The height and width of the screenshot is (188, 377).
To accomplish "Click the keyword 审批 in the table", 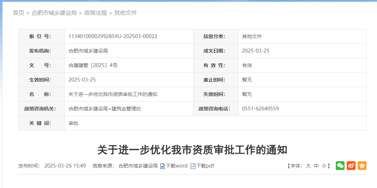I will click(74, 123).
